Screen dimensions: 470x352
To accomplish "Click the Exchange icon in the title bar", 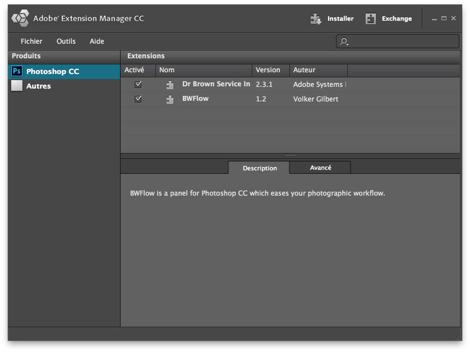I will coord(371,18).
